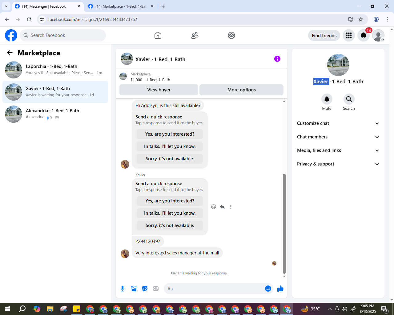Click View buyer button
The height and width of the screenshot is (315, 394).
point(159,90)
